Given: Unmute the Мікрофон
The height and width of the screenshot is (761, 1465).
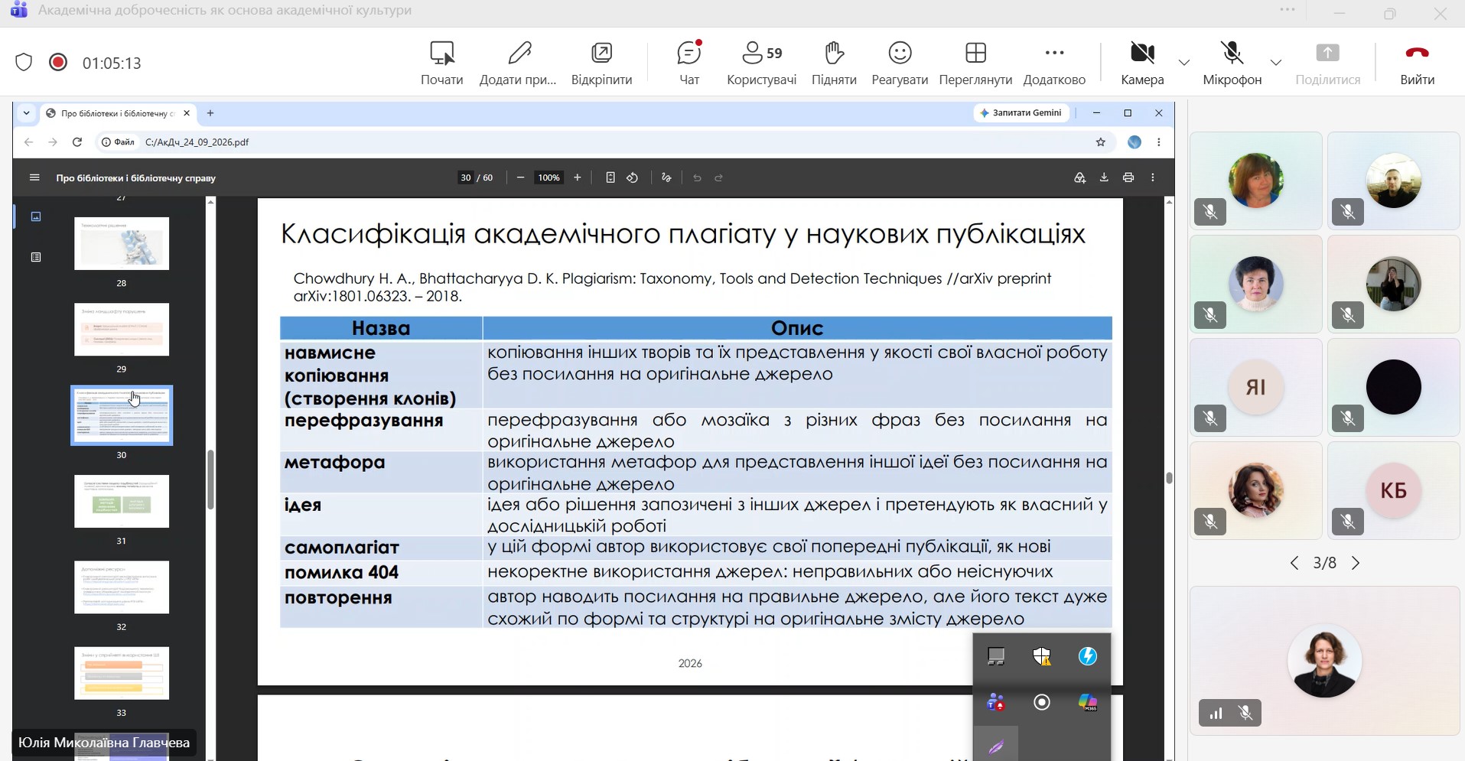Looking at the screenshot, I should (x=1232, y=62).
